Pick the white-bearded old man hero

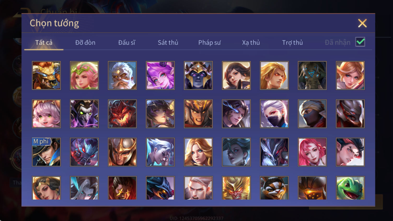tap(122, 75)
